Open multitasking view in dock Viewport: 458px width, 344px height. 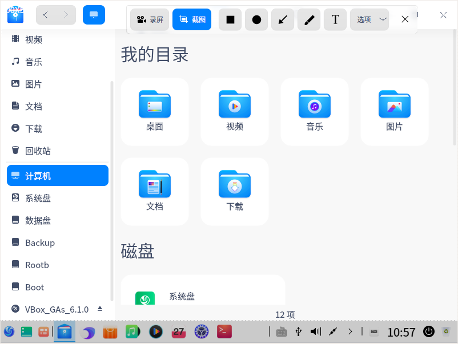tap(43, 332)
